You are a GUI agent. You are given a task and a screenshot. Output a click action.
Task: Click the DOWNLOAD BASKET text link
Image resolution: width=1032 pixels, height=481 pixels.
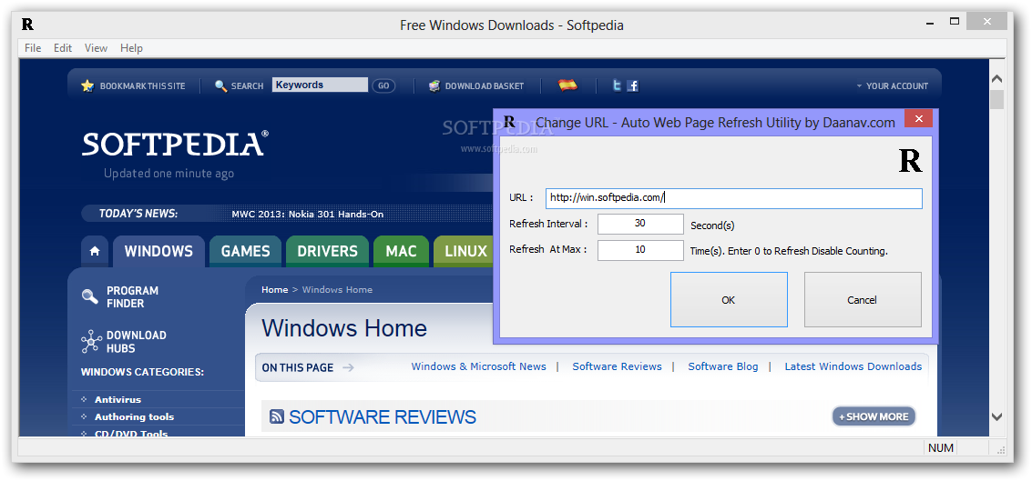pyautogui.click(x=485, y=86)
